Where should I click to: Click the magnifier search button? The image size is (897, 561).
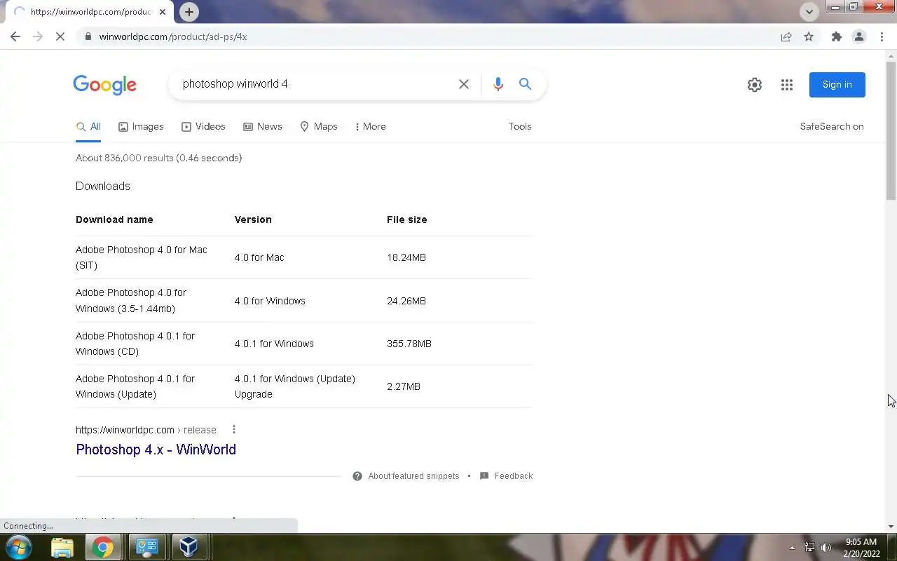[x=525, y=84]
